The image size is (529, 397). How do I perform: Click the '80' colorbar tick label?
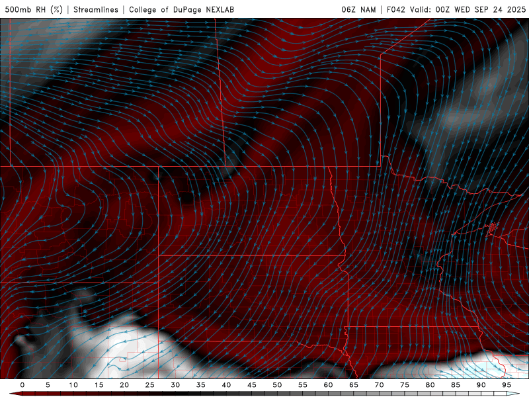430,385
